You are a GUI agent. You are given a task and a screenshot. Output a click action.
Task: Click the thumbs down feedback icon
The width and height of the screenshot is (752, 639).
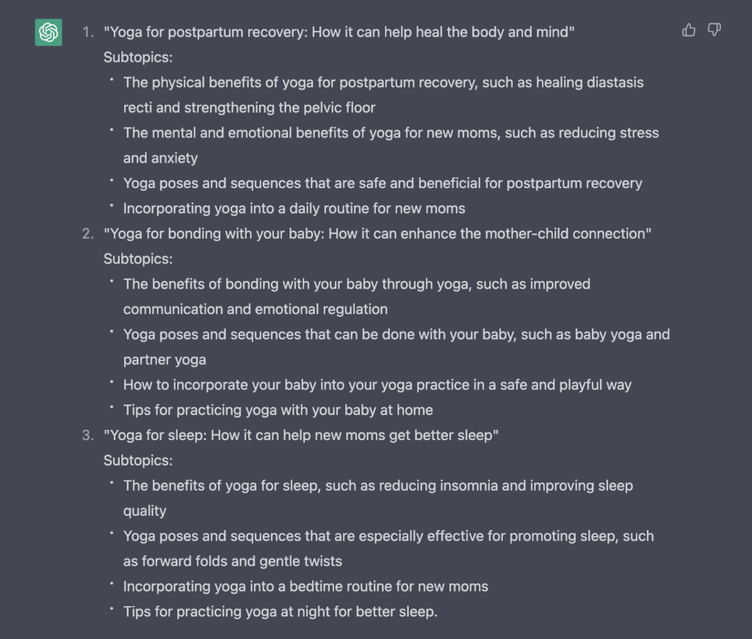tap(714, 30)
